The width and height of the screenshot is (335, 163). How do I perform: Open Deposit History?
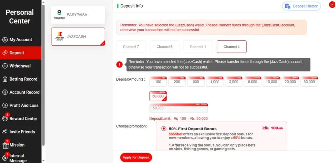click(301, 6)
